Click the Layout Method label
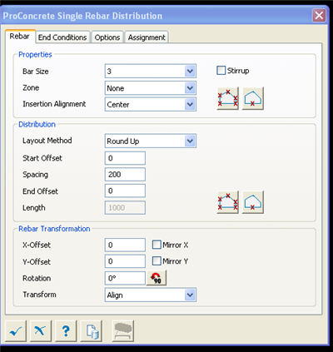 (x=47, y=141)
